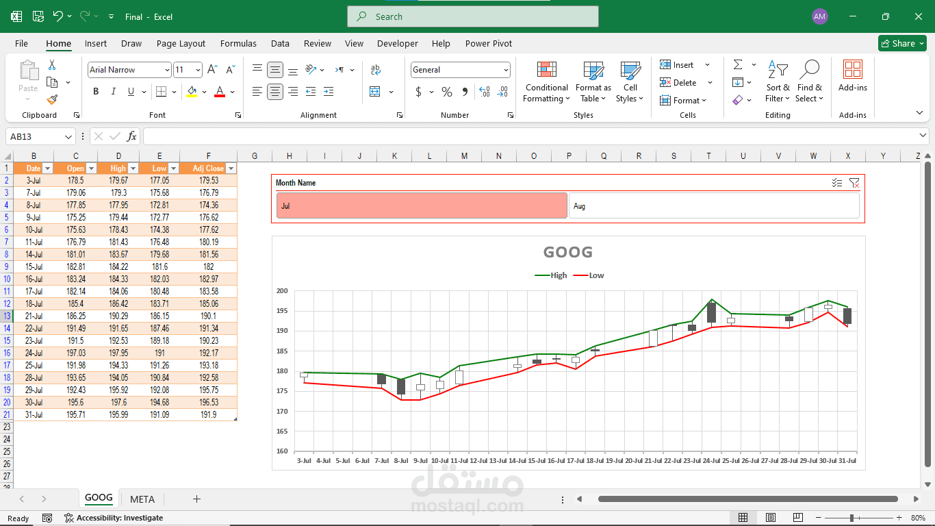This screenshot has height=526, width=935.
Task: Clear the Month Name slicer filter
Action: 854,183
